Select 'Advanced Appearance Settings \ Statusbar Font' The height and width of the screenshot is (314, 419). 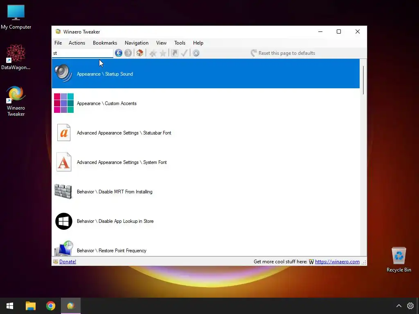[206, 132]
